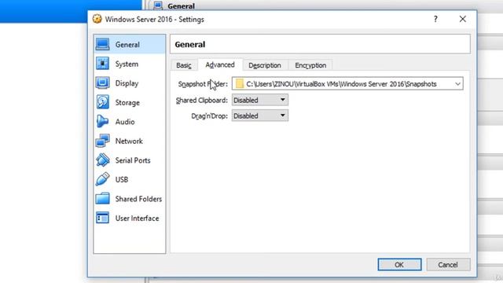
Task: Open the USB plug icon
Action: [x=102, y=179]
